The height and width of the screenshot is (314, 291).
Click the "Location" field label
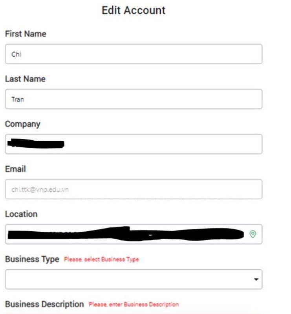(x=21, y=214)
